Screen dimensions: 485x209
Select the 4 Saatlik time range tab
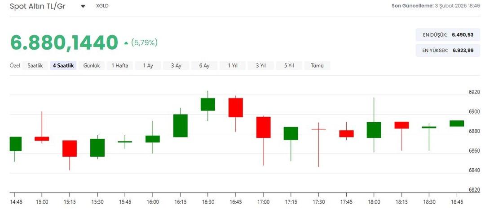tap(63, 66)
